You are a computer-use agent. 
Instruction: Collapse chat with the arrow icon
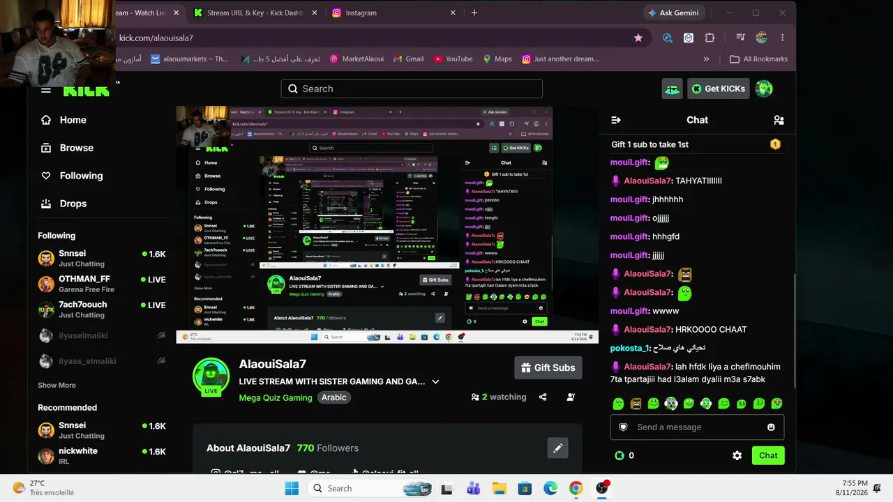coord(616,120)
